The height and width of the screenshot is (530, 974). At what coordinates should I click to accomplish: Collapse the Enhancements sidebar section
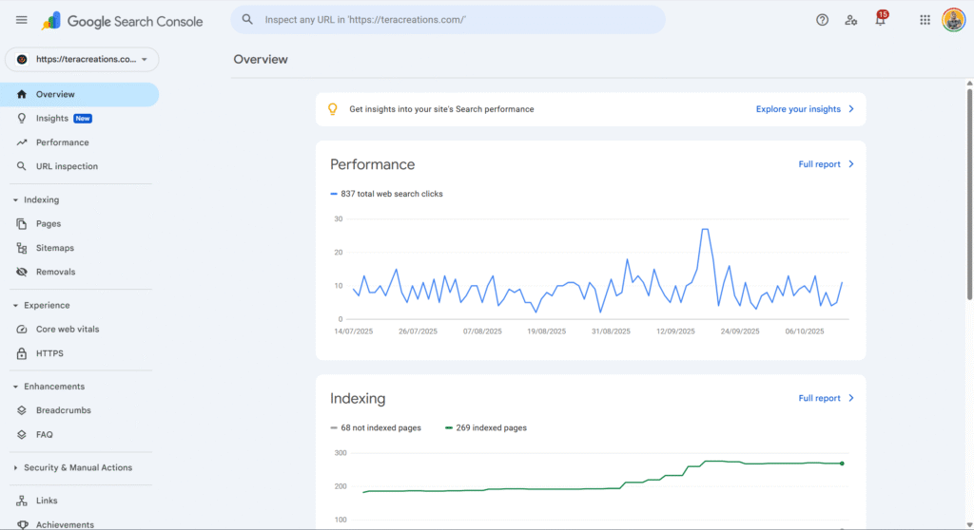(15, 386)
